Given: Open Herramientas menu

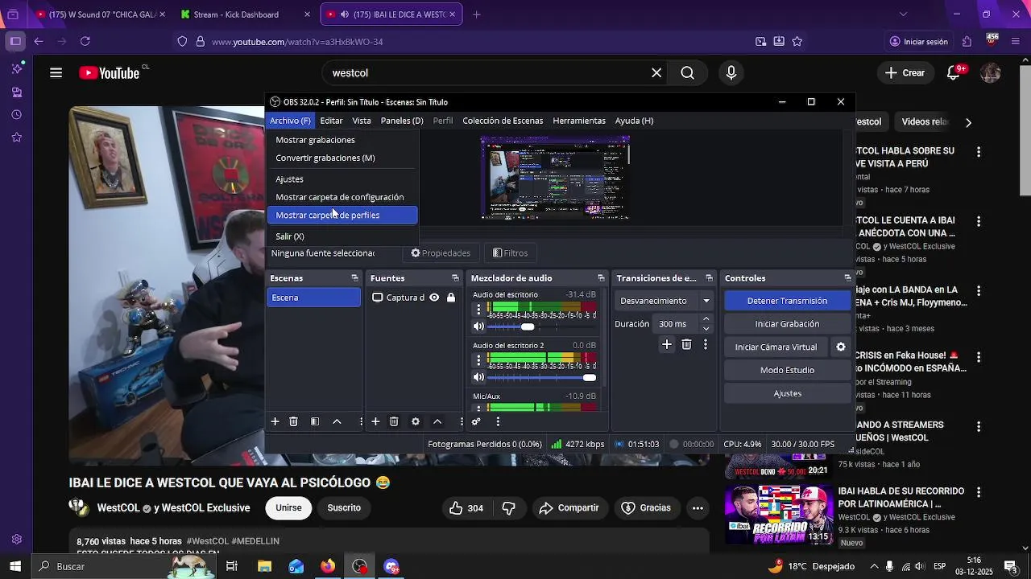Looking at the screenshot, I should pos(579,121).
